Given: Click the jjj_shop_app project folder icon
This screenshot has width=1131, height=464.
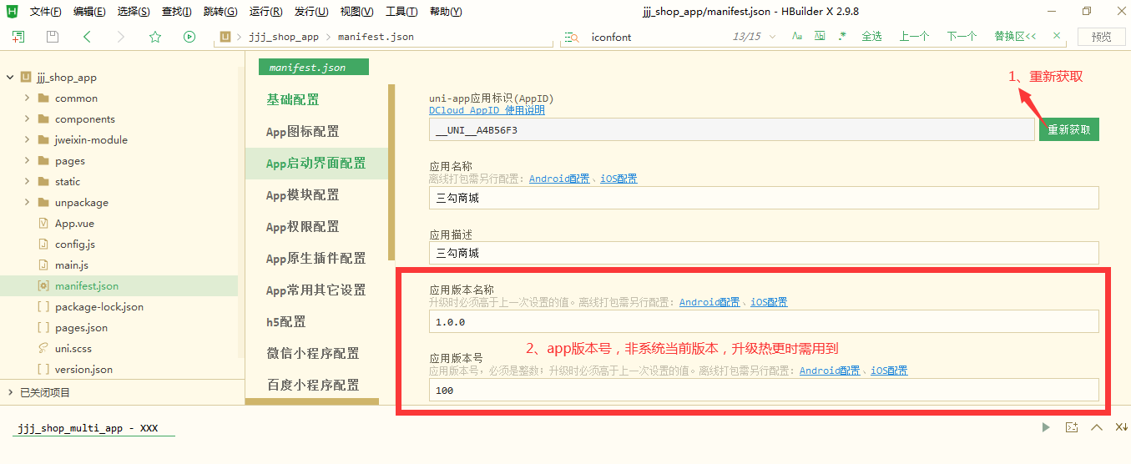Looking at the screenshot, I should click(26, 77).
